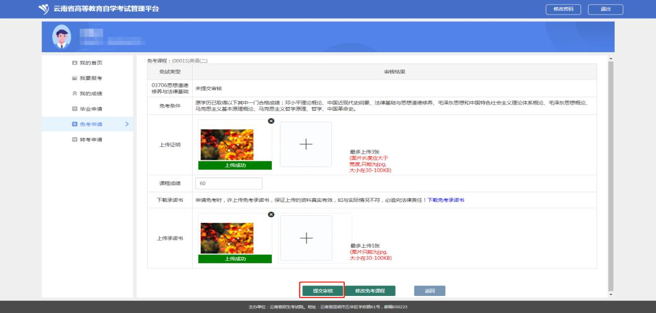Remove the uploaded commitment letter image
Image resolution: width=656 pixels, height=313 pixels.
[x=271, y=214]
